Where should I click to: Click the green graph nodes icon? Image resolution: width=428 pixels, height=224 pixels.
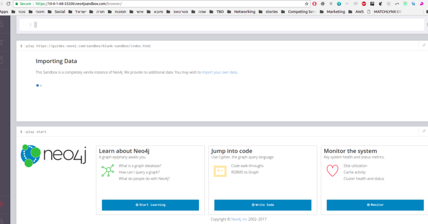click(x=108, y=171)
